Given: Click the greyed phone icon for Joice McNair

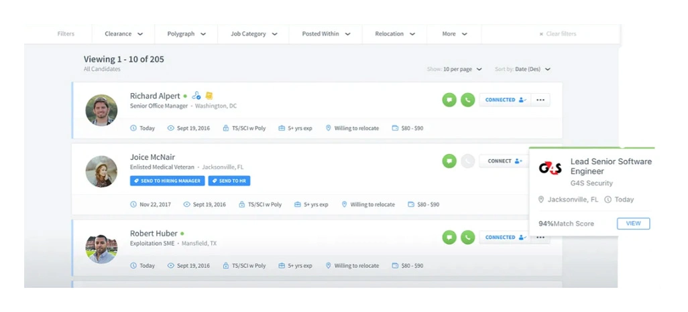Looking at the screenshot, I should point(468,161).
